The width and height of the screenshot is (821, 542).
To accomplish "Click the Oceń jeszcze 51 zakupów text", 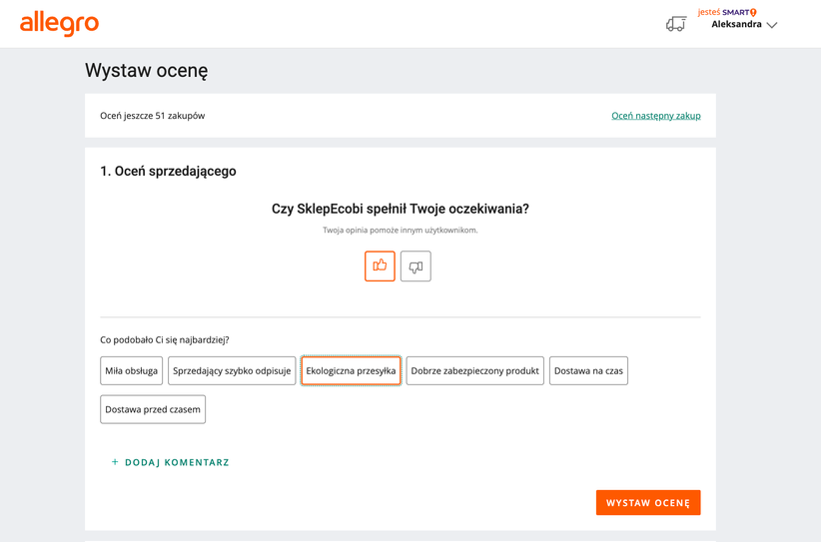I will click(x=152, y=116).
